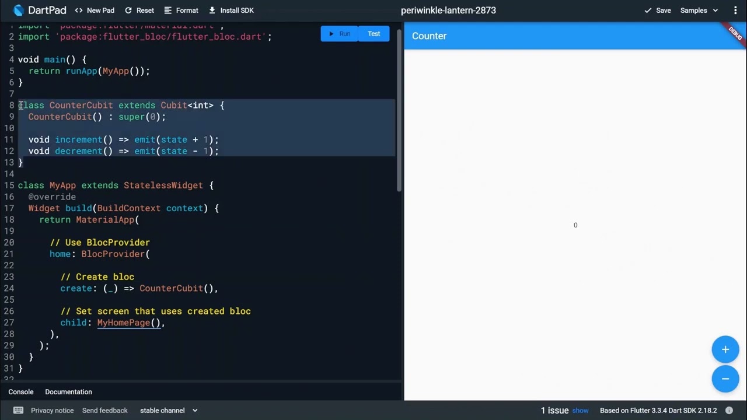Image resolution: width=747 pixels, height=420 pixels.
Task: Open the stable channel dropdown
Action: pyautogui.click(x=169, y=411)
